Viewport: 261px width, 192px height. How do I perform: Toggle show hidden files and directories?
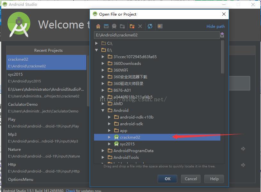(160, 27)
